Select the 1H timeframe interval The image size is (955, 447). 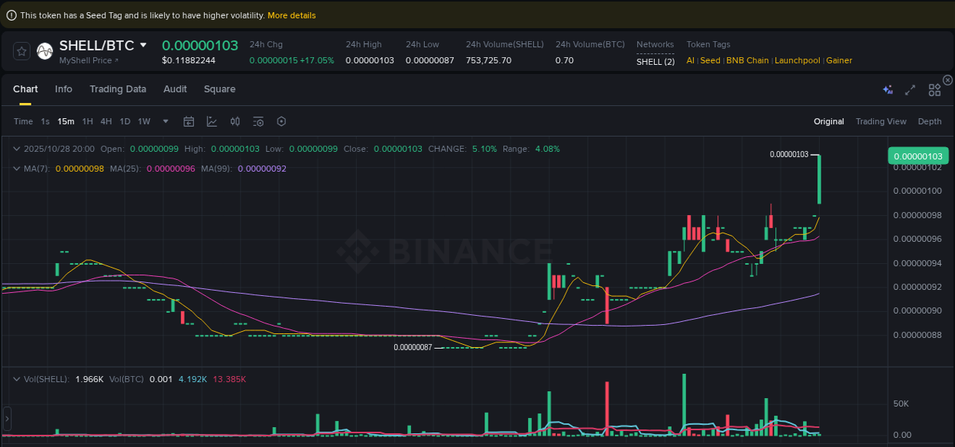pyautogui.click(x=87, y=121)
